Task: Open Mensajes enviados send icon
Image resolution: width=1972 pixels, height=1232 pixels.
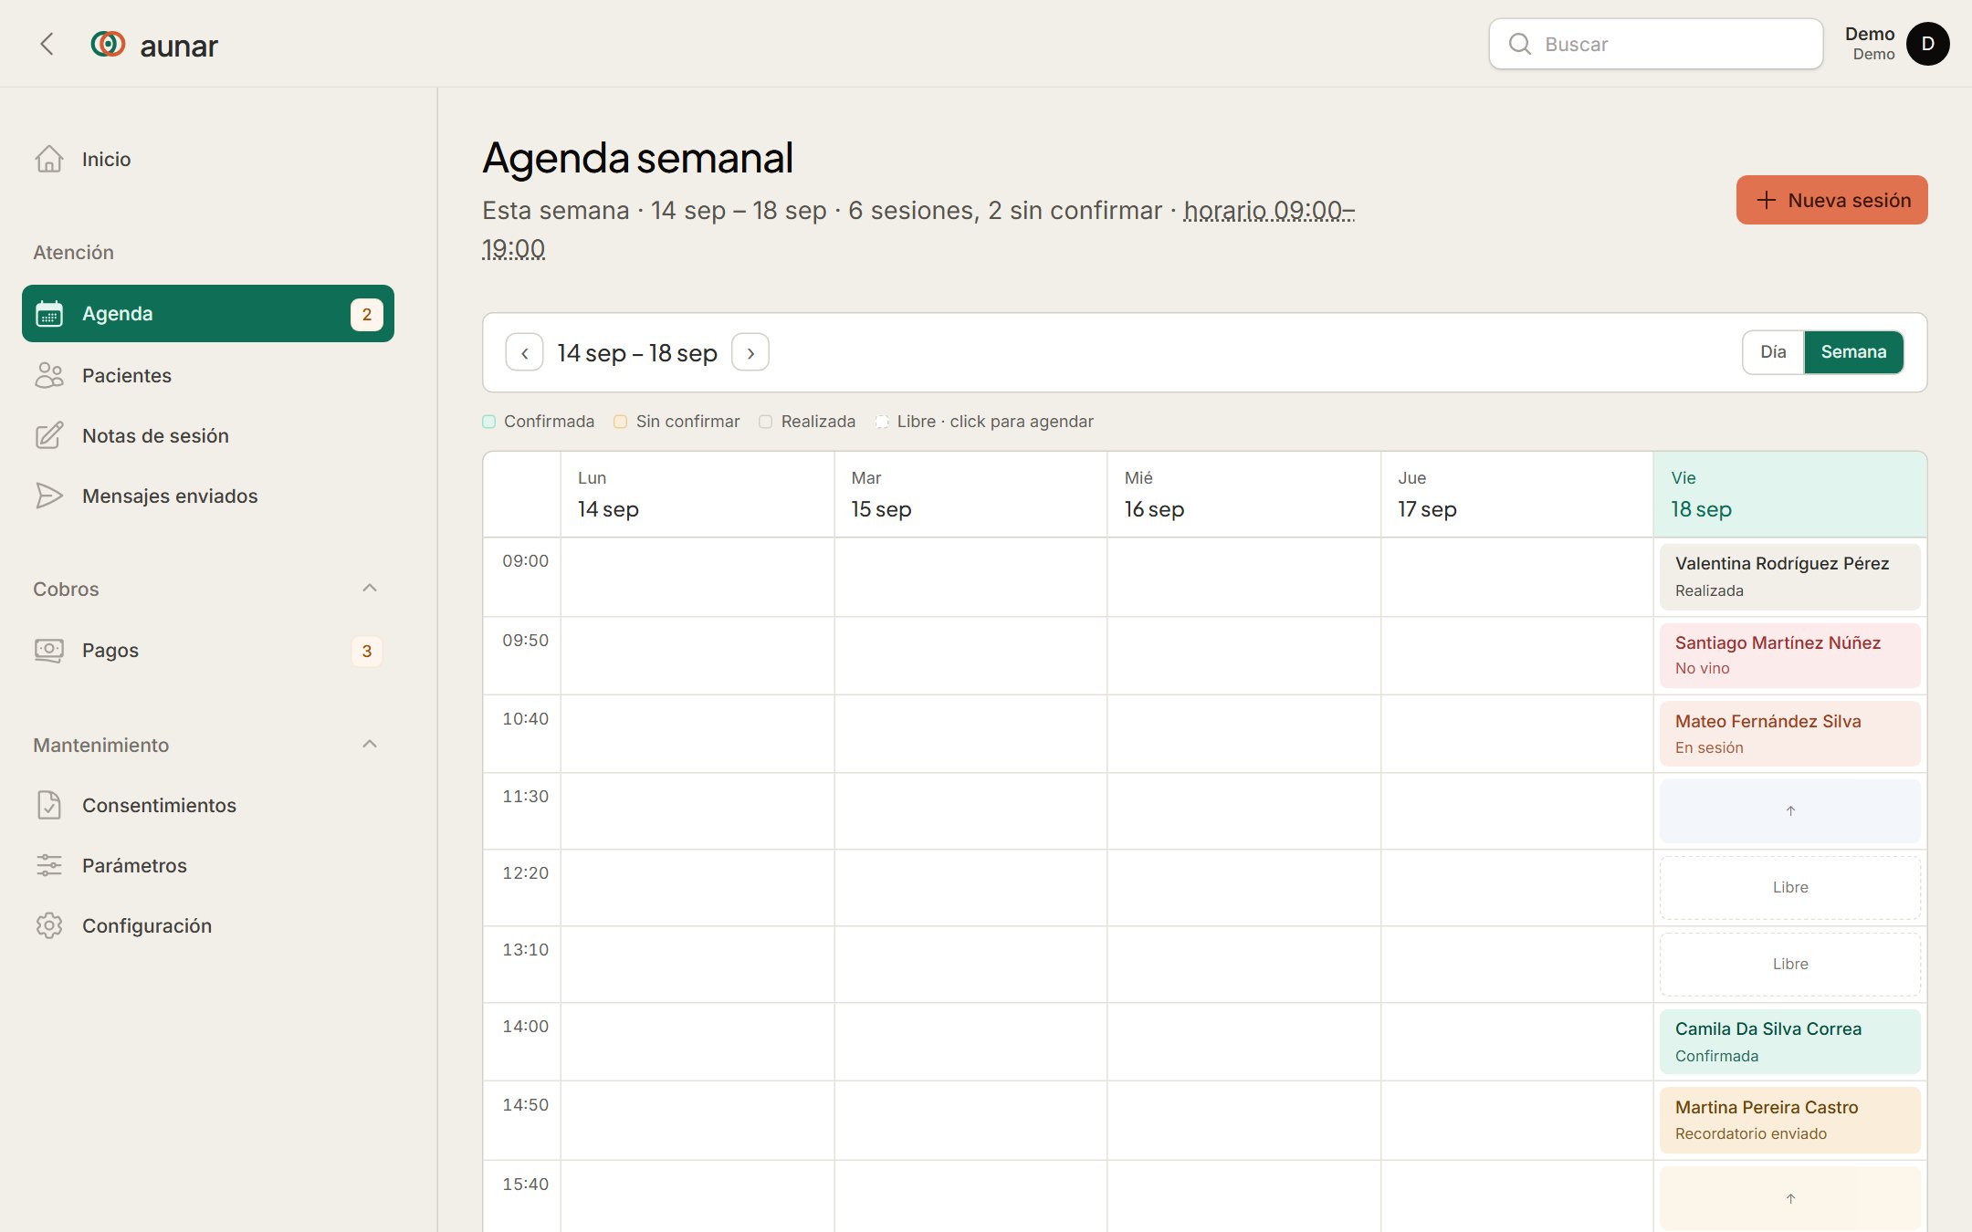Action: pyautogui.click(x=49, y=496)
